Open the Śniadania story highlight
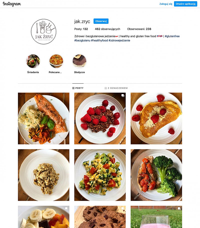Image resolution: width=200 pixels, height=228 pixels. (x=33, y=61)
